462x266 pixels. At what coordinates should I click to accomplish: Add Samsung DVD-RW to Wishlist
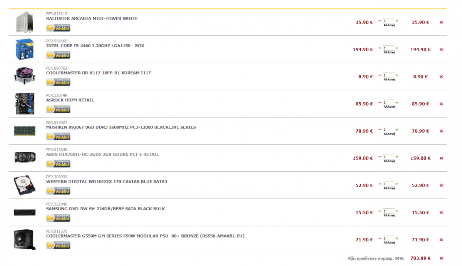pyautogui.click(x=58, y=218)
